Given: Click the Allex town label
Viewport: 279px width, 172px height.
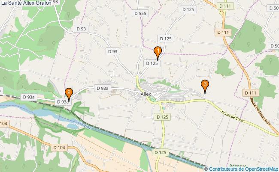Looking at the screenshot, I should click(x=146, y=94).
